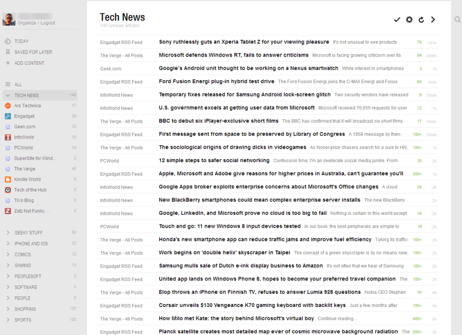Open the gear settings icon
Viewport: 462px width, 335px height.
click(409, 20)
